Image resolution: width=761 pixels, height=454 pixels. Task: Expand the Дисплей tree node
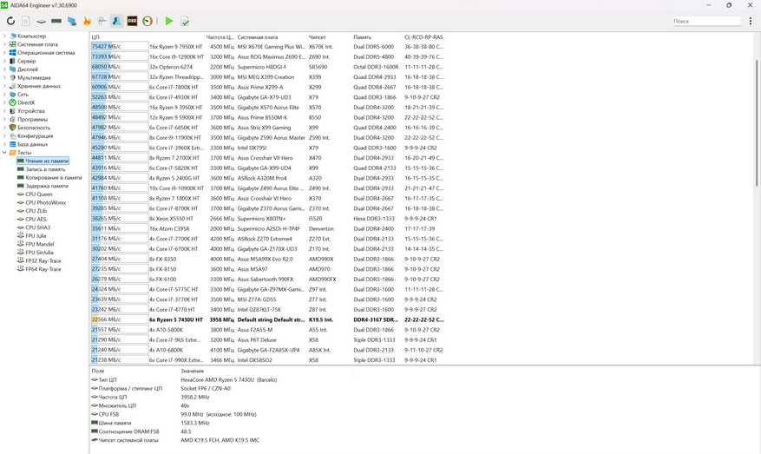click(x=4, y=69)
